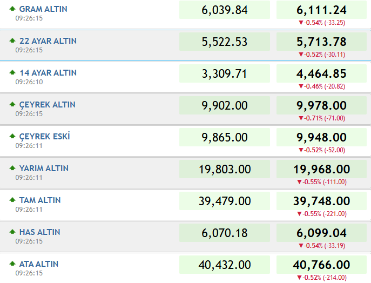Image resolution: width=371 pixels, height=283 pixels.
Task: Click the ATA ALTIN sell price 40,766.00
Action: click(x=321, y=265)
